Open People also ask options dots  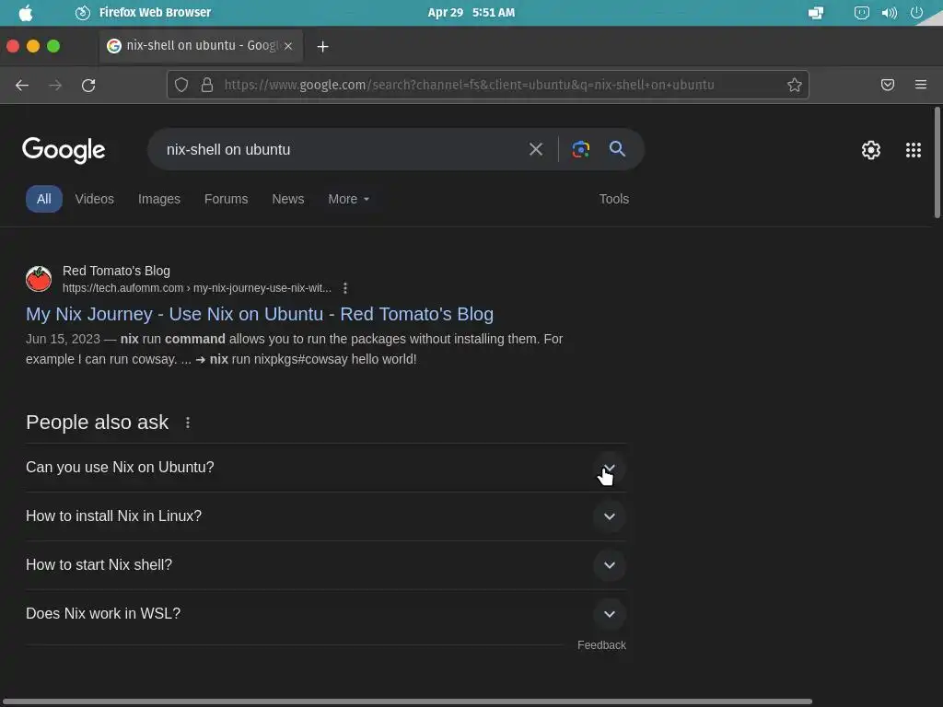coord(188,423)
